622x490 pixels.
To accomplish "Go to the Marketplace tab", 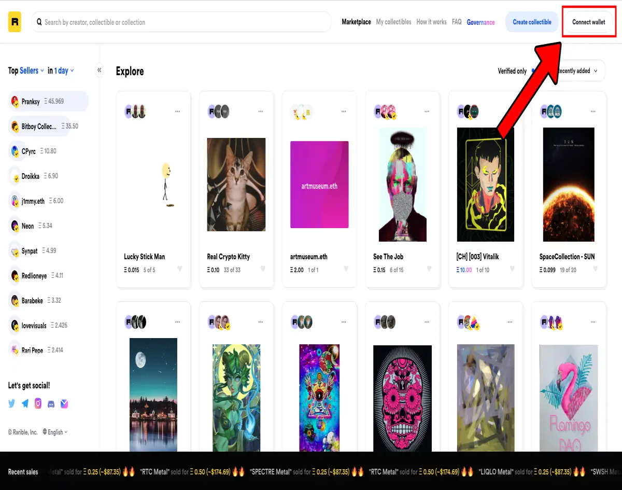I will 356,22.
